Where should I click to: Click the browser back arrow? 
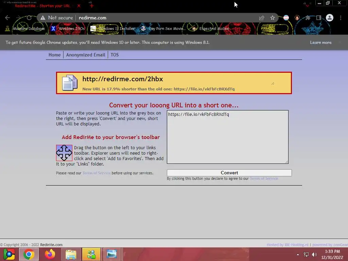[7, 18]
